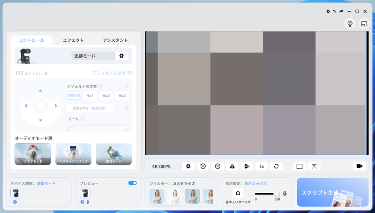The width and height of the screenshot is (375, 213).
Task: Pan camera up with PTZ arrow
Action: pos(40,91)
